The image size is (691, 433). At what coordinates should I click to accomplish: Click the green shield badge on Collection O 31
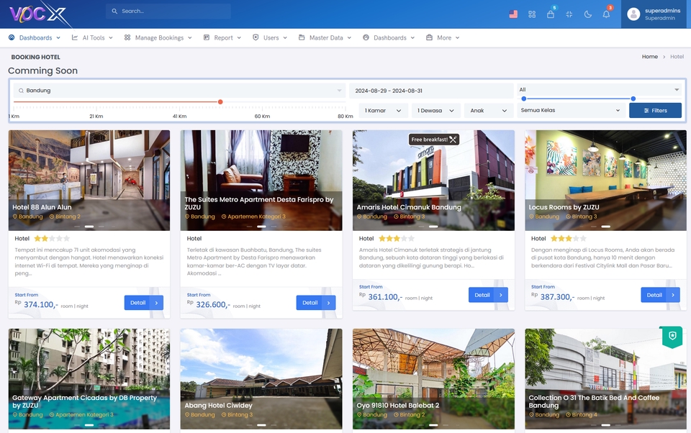point(672,337)
